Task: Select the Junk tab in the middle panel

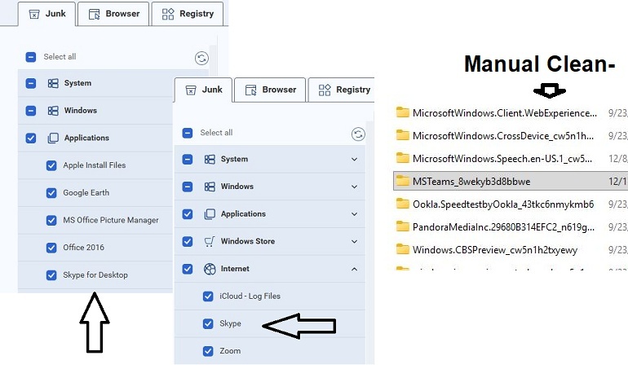Action: [203, 90]
